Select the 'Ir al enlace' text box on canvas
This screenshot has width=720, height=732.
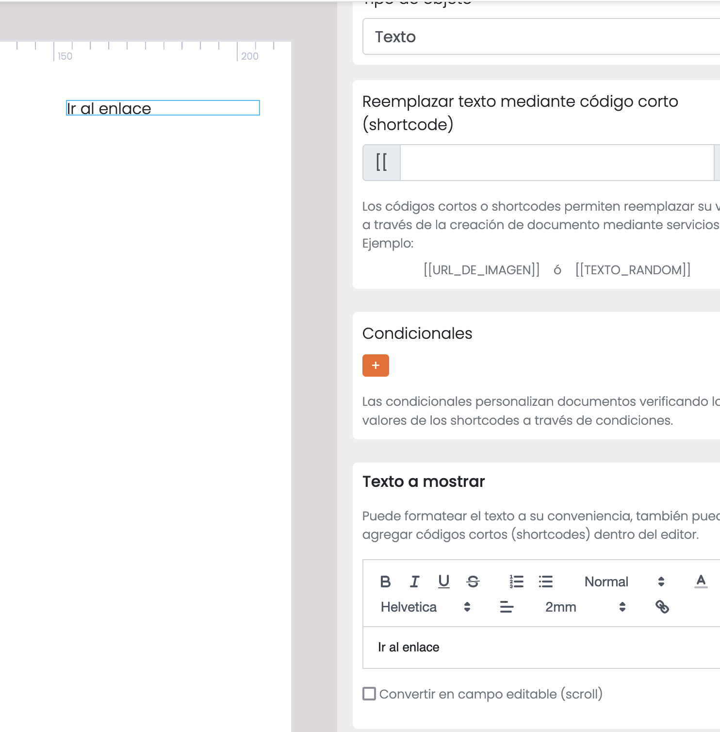[163, 108]
